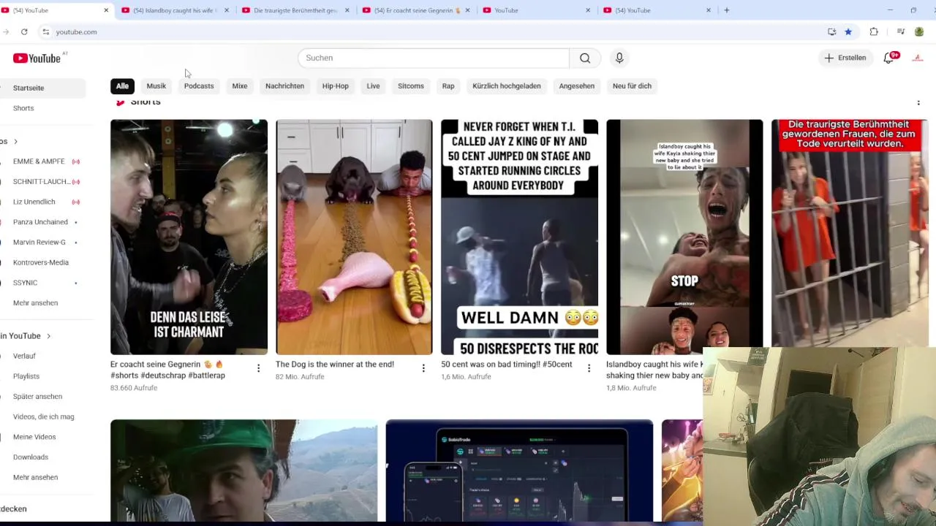Open options for 50 cent bad timing short
This screenshot has height=526, width=936.
point(589,368)
